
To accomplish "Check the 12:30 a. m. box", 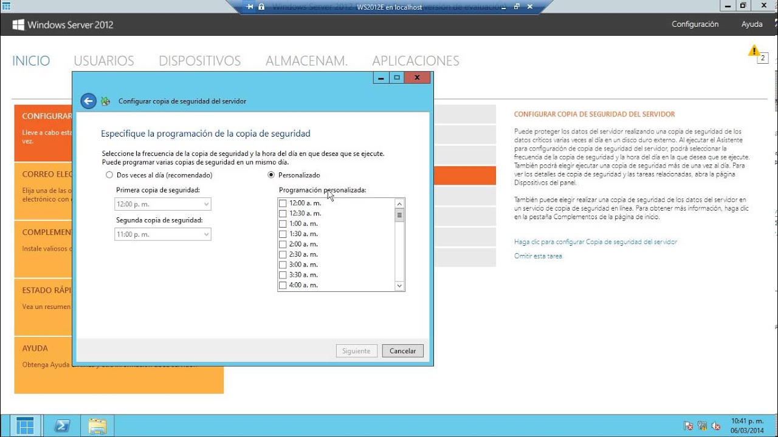I will 283,214.
